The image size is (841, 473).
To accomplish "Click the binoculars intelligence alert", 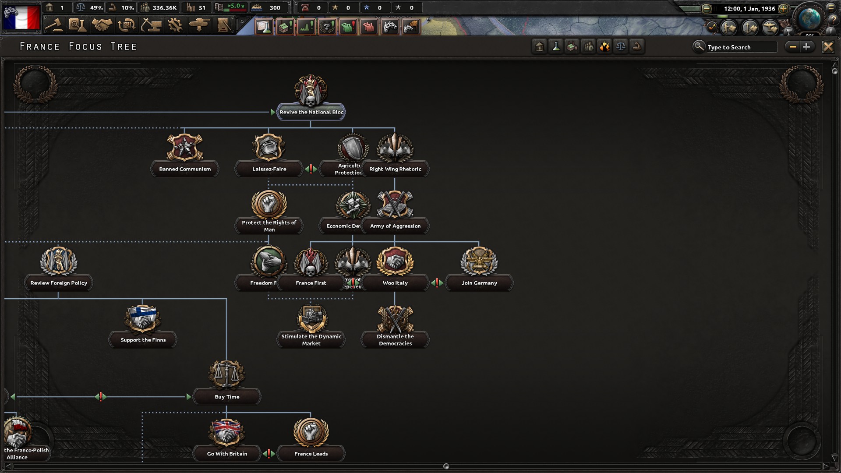I will [x=390, y=27].
